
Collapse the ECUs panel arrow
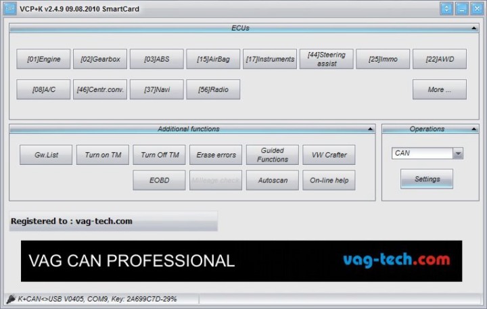tap(474, 28)
